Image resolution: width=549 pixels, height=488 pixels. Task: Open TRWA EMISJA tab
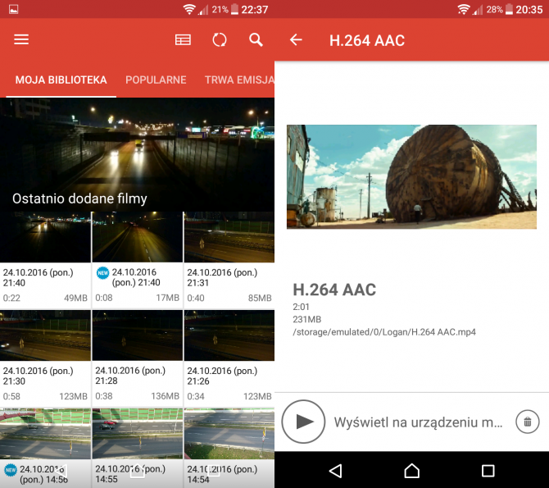pos(239,80)
